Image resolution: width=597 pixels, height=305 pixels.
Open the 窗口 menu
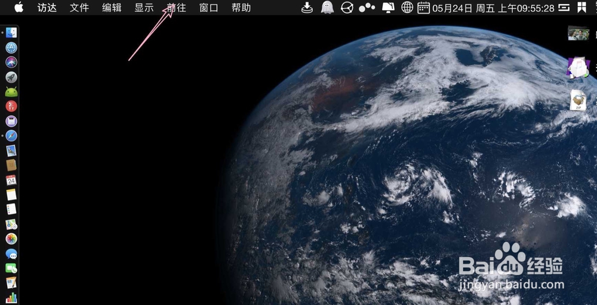209,8
